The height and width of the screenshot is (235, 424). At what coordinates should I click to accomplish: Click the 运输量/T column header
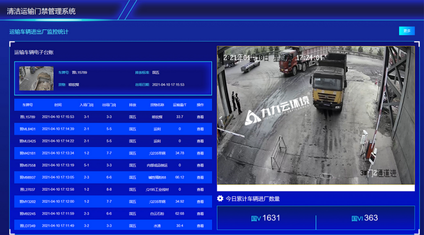tap(179, 104)
